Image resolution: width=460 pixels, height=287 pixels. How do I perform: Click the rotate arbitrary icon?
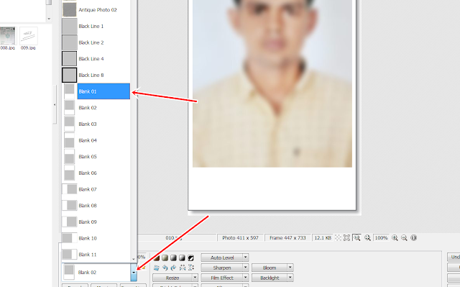[x=157, y=268]
